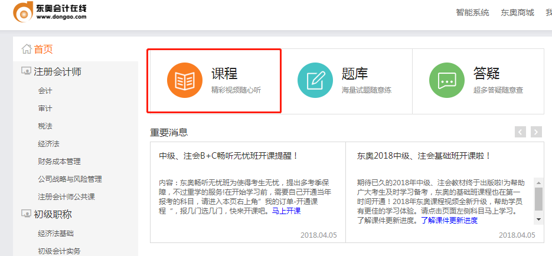The image size is (552, 256).
Task: Click the orange 课程 book icon
Action: (x=185, y=81)
